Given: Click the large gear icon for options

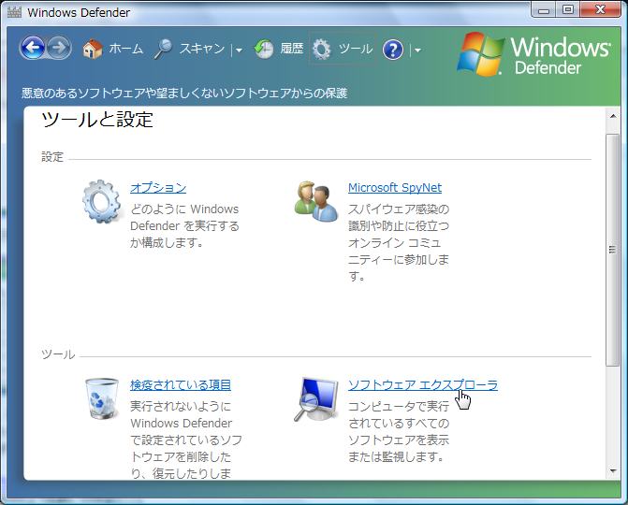Looking at the screenshot, I should click(102, 201).
